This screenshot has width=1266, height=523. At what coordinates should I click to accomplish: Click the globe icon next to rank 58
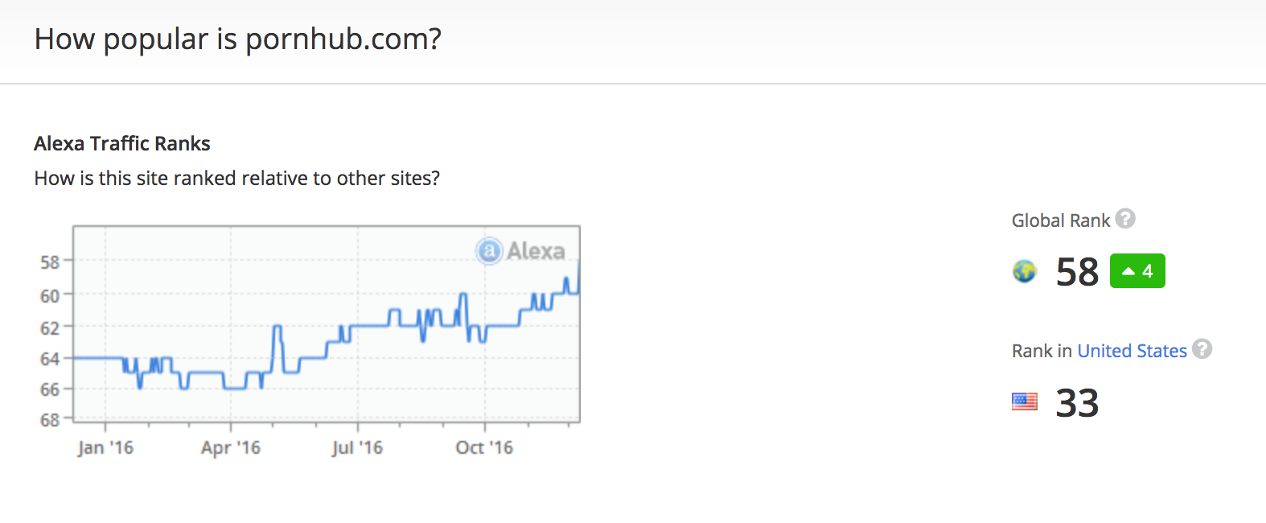(x=1025, y=272)
